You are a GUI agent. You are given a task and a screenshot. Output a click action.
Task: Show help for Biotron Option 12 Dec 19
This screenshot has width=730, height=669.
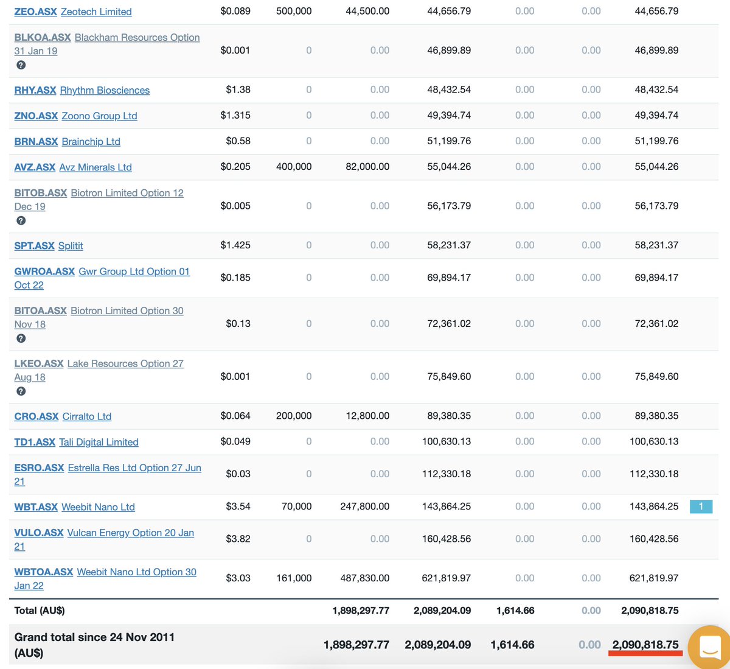[21, 220]
